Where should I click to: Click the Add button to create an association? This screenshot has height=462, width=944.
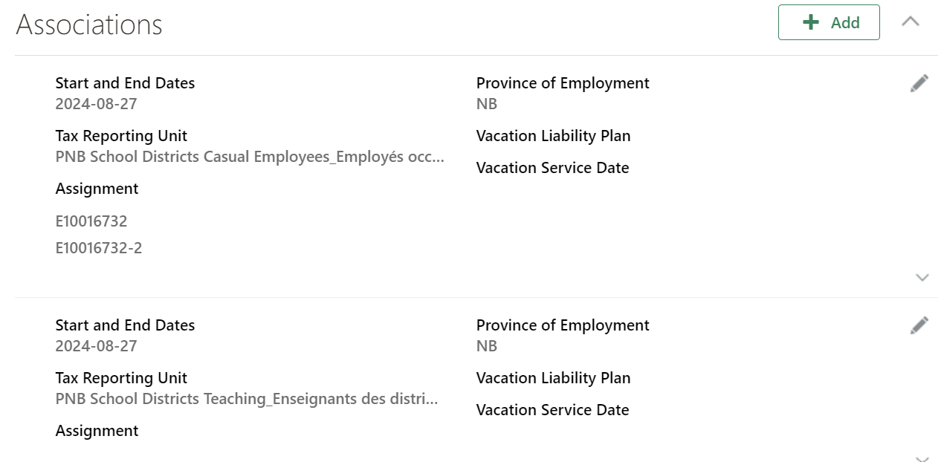[x=828, y=22]
